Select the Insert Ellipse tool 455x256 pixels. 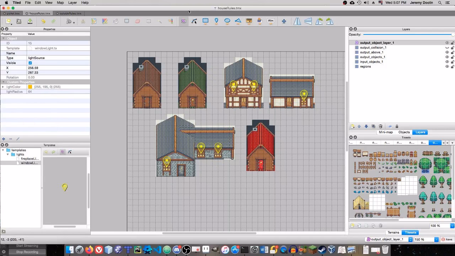point(227,21)
